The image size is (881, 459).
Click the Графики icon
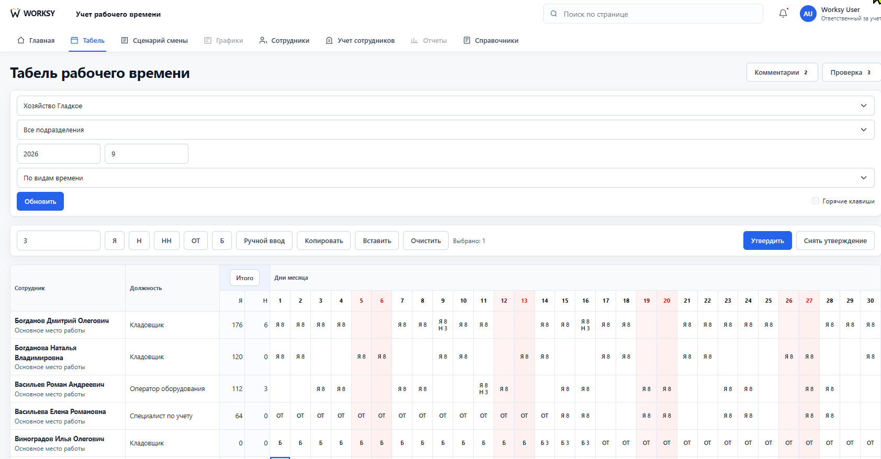208,40
